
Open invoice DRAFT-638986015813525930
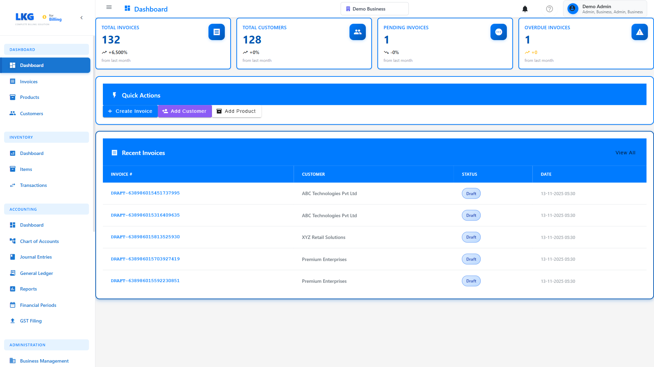(x=145, y=237)
